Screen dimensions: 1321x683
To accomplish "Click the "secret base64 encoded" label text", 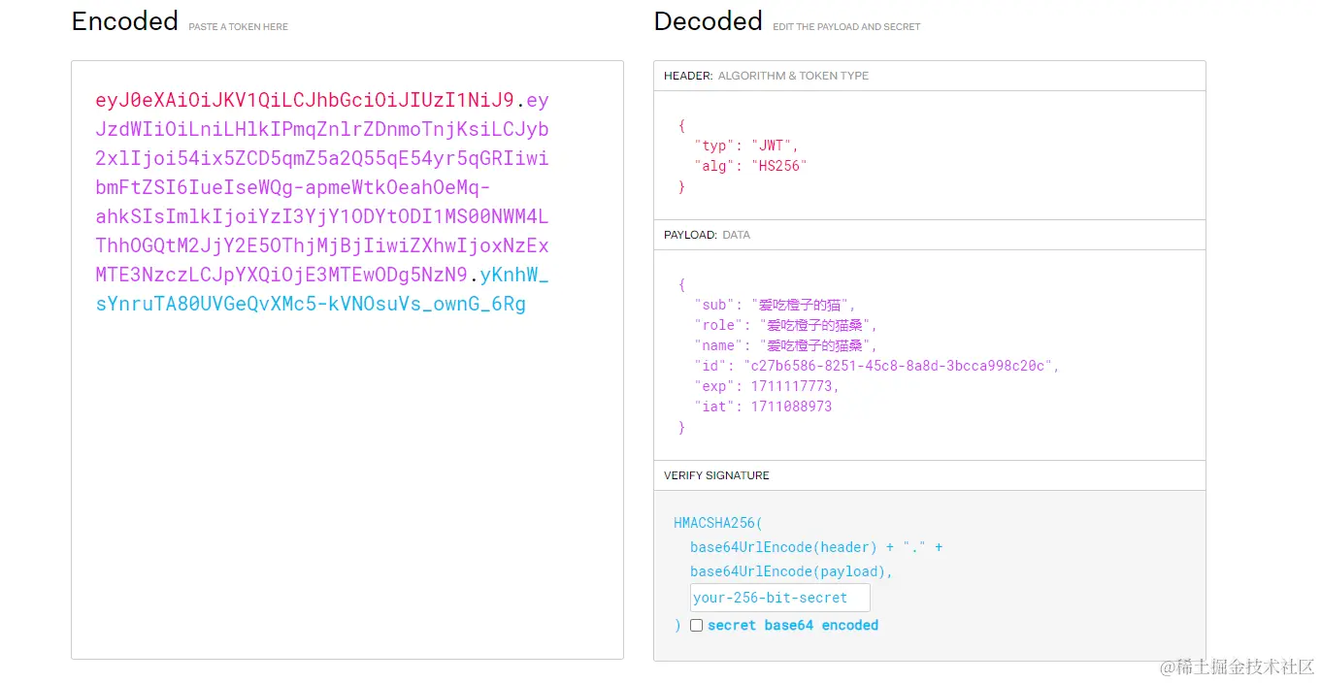I will pos(792,626).
